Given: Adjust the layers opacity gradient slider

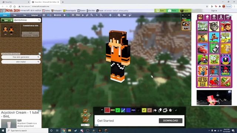Looking at the screenshot, I should tap(186, 20).
